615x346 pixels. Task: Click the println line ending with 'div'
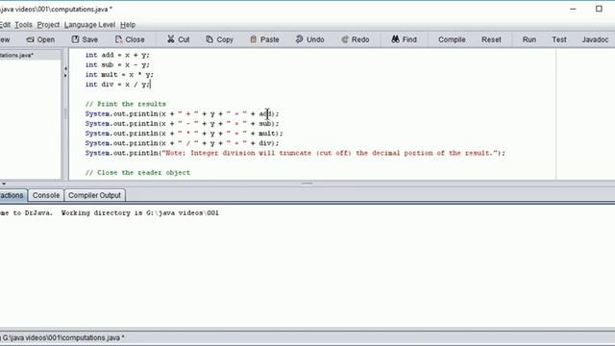pyautogui.click(x=182, y=143)
